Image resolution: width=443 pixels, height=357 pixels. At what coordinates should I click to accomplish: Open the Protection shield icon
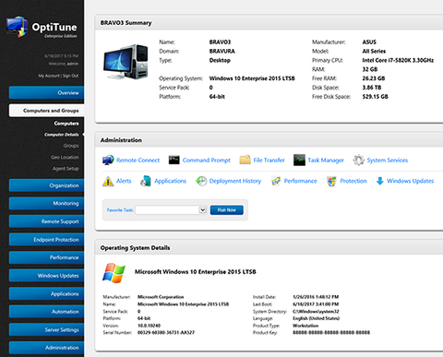(331, 181)
